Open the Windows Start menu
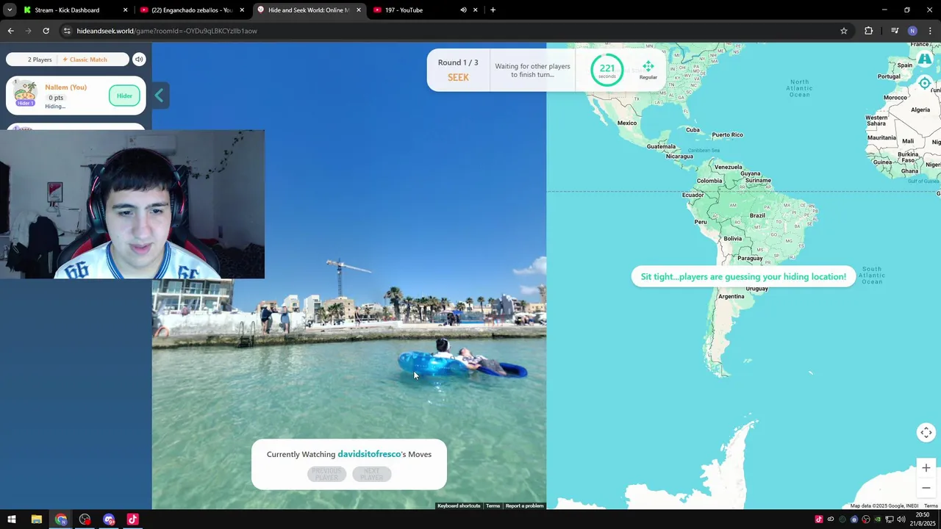Viewport: 941px width, 529px height. click(x=12, y=519)
